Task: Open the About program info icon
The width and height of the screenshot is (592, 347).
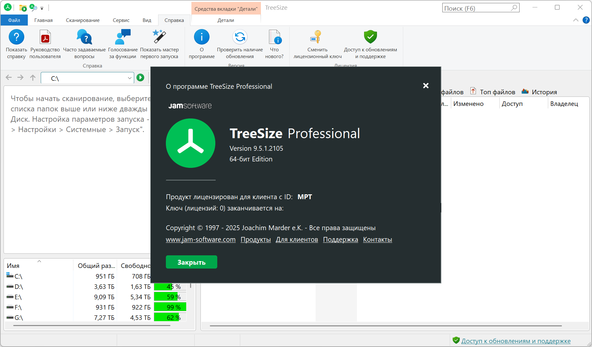Action: (x=202, y=37)
